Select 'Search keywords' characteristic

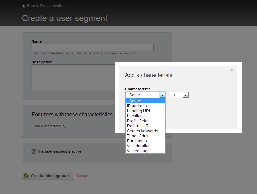click(142, 131)
